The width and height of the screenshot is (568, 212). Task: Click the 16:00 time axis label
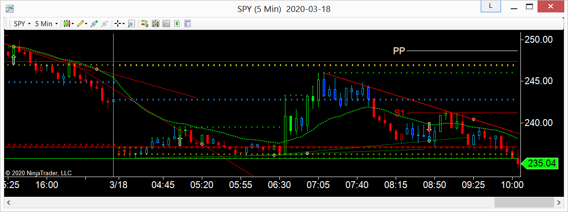47,185
